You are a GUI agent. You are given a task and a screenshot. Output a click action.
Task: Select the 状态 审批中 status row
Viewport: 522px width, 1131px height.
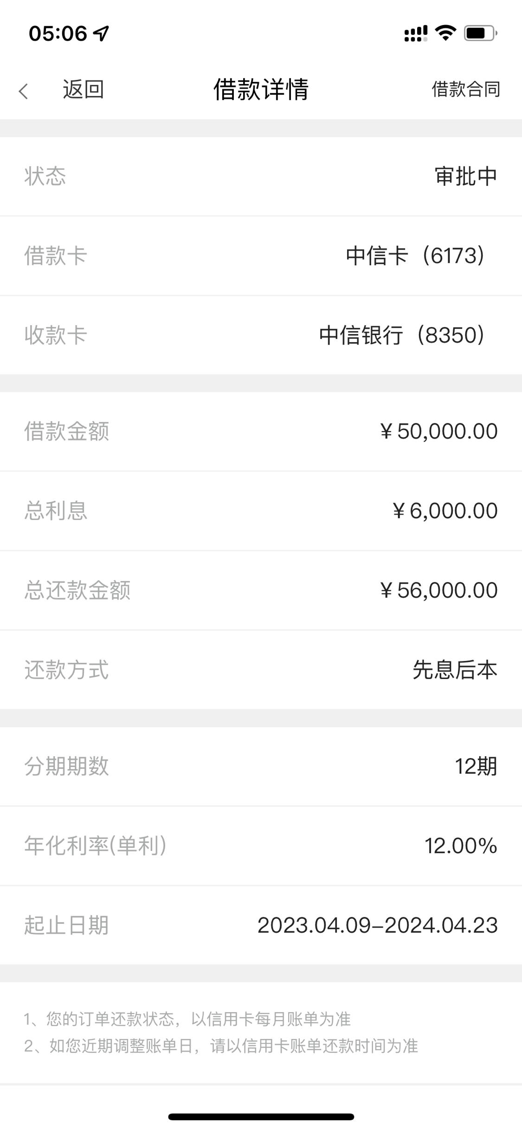(261, 177)
